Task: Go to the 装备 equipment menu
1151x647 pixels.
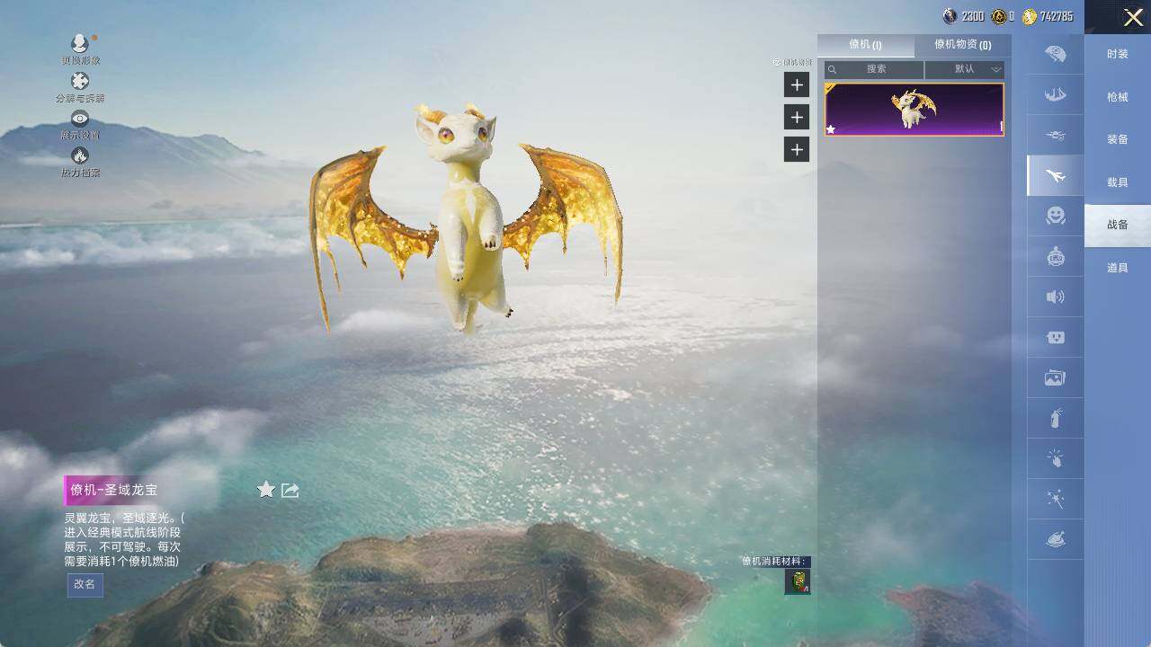Action: click(x=1118, y=139)
